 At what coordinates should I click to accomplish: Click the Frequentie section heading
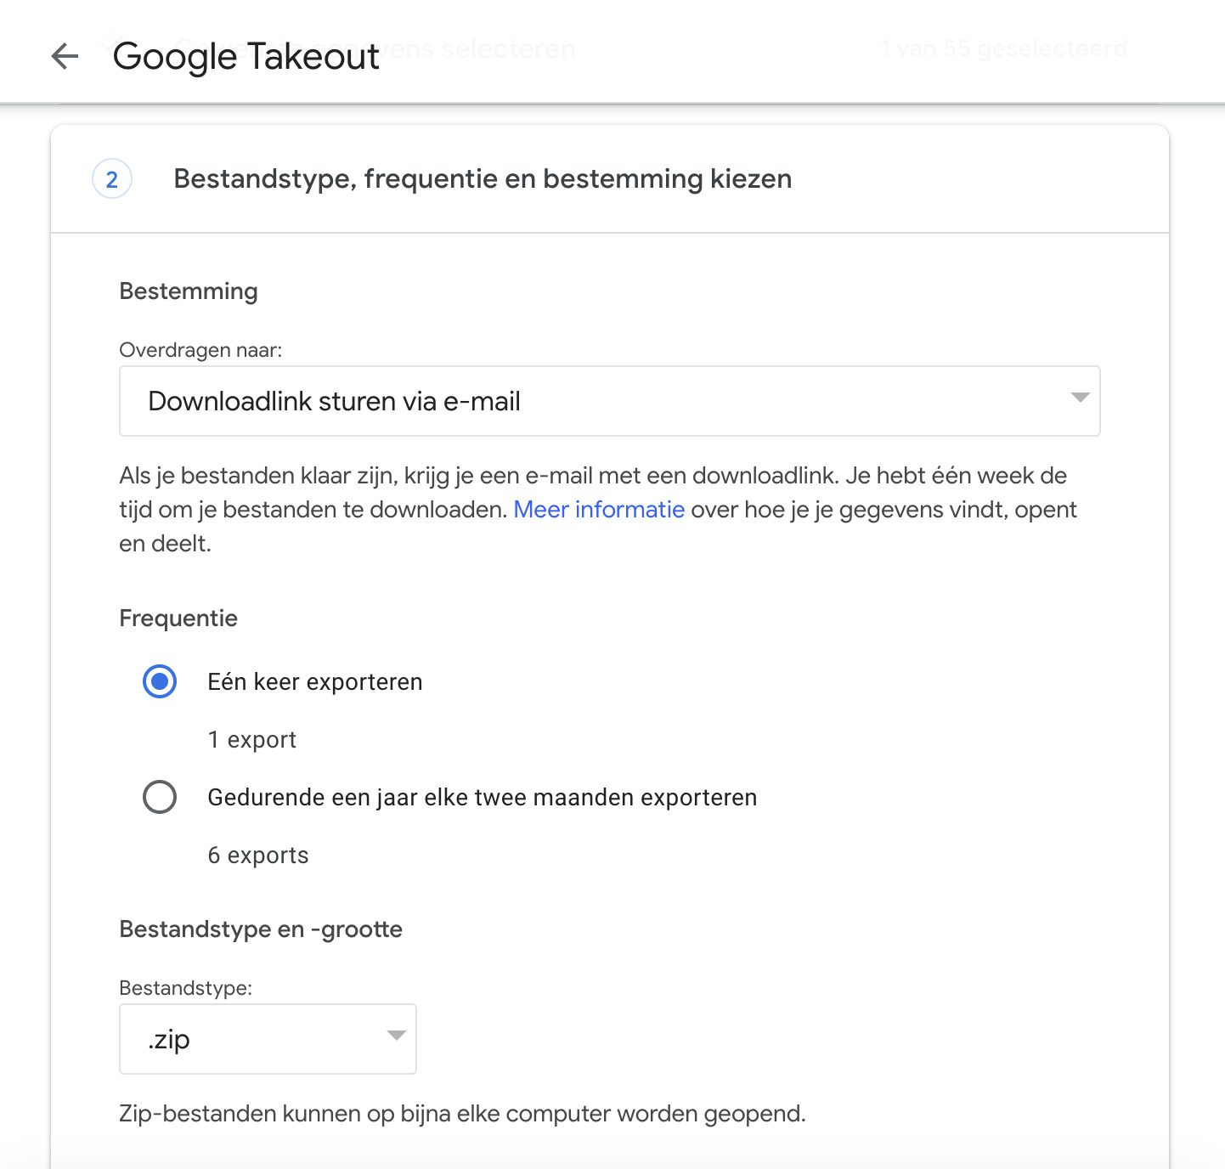click(178, 618)
